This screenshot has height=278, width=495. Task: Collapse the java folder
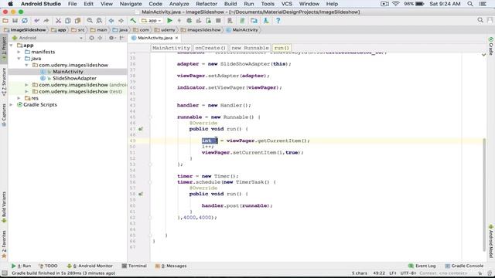[19, 59]
